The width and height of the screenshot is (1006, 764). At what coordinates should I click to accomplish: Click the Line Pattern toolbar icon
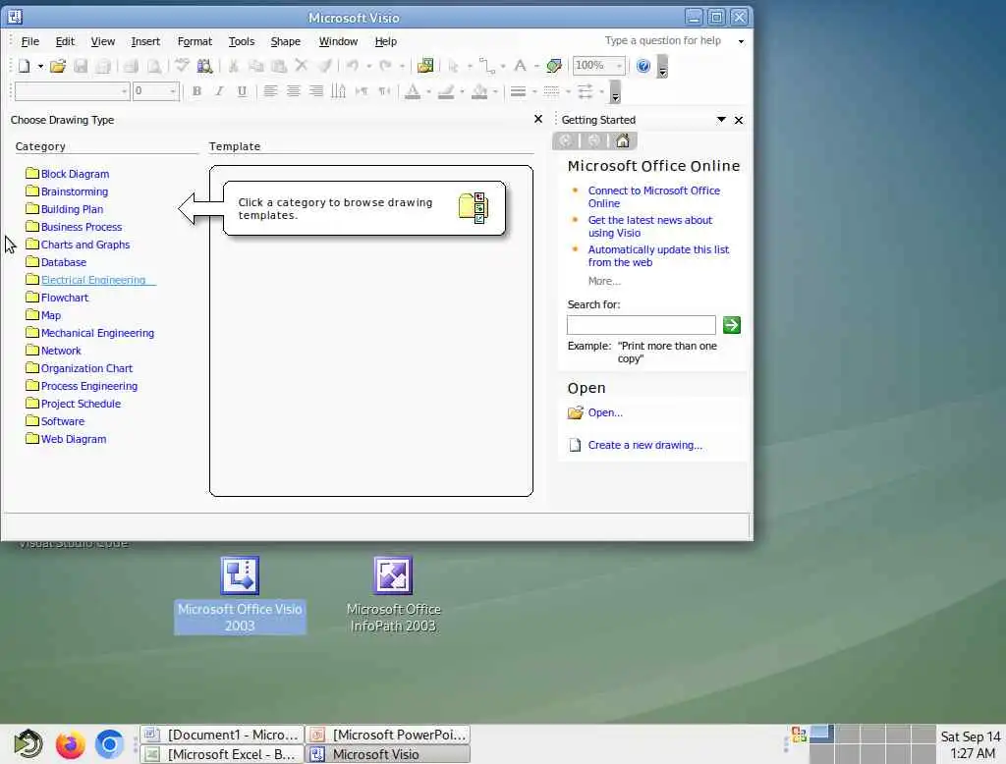(x=551, y=91)
